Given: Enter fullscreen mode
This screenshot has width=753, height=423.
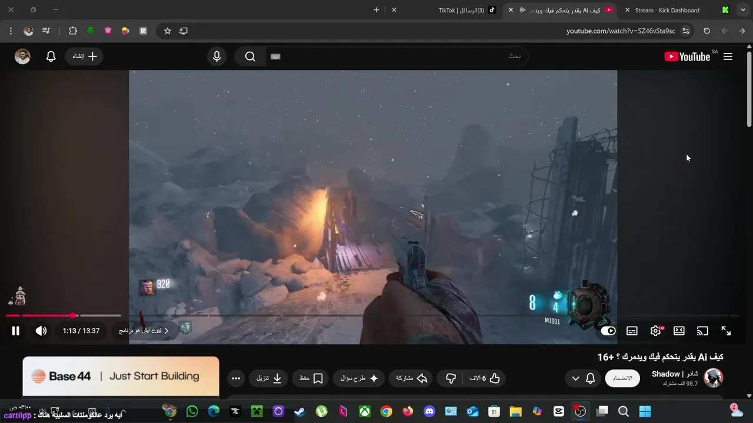Looking at the screenshot, I should pos(726,331).
